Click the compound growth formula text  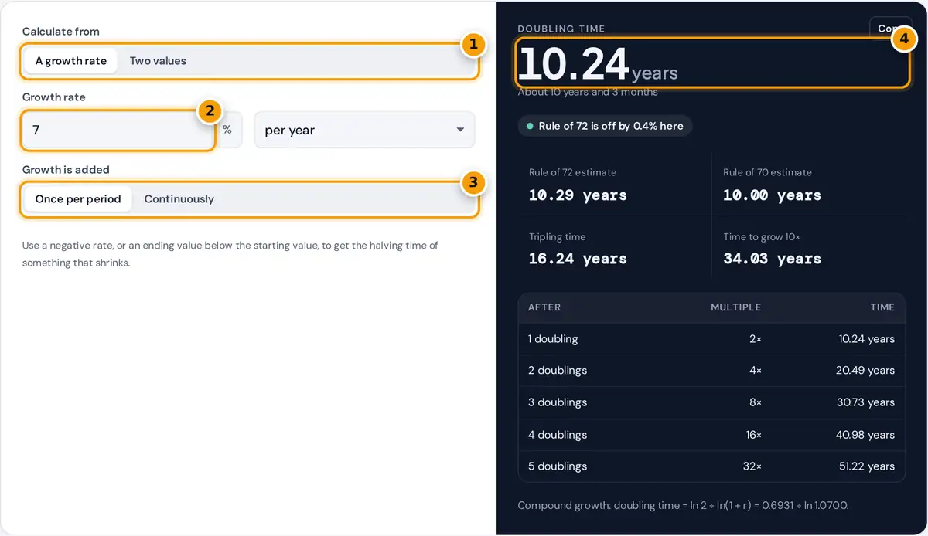[683, 506]
